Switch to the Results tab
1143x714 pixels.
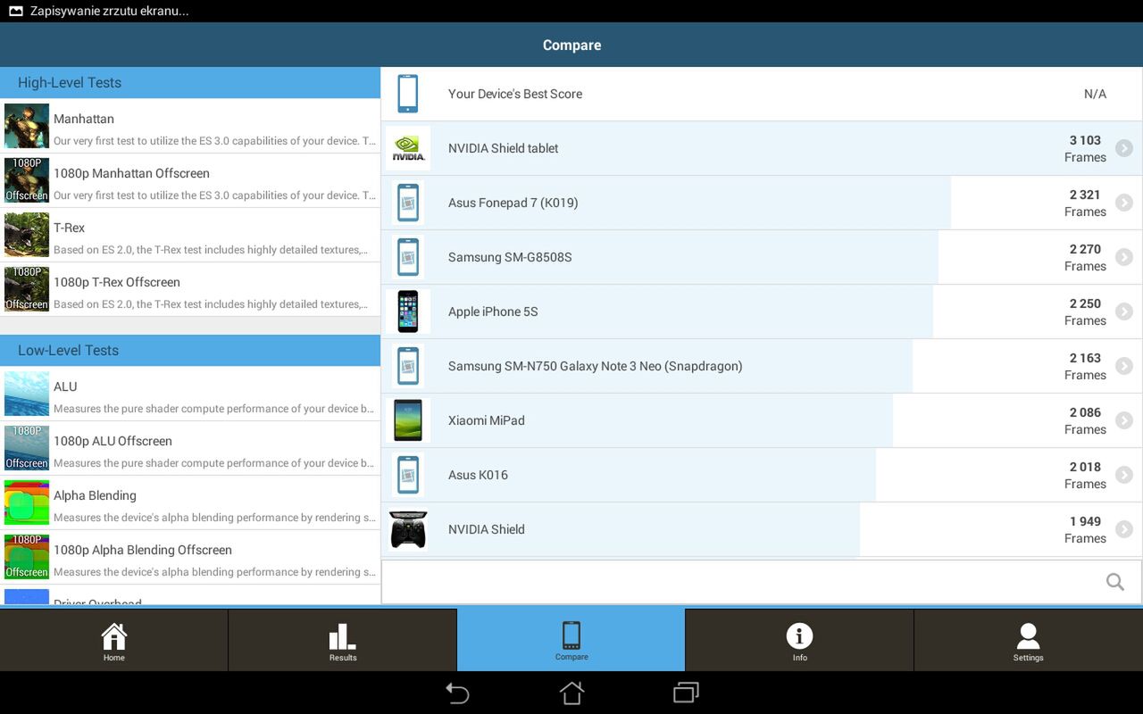pos(343,640)
